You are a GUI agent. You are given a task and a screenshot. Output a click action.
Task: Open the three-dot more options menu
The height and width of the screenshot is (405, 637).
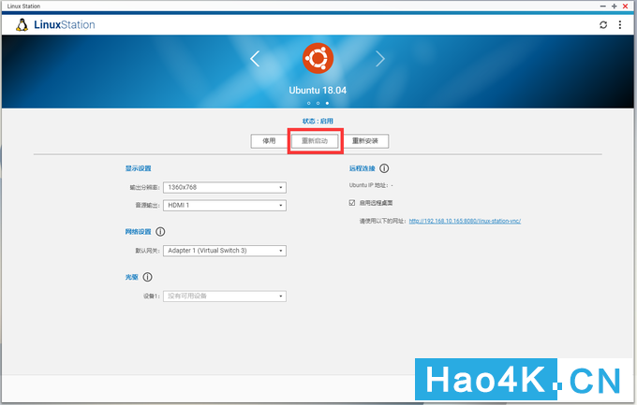[x=620, y=24]
